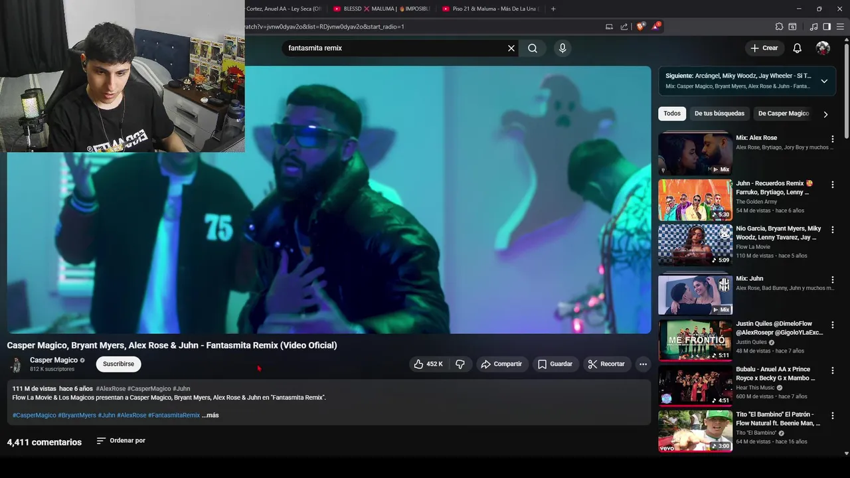Viewport: 850px width, 478px height.
Task: Click the Crear button
Action: pyautogui.click(x=764, y=48)
